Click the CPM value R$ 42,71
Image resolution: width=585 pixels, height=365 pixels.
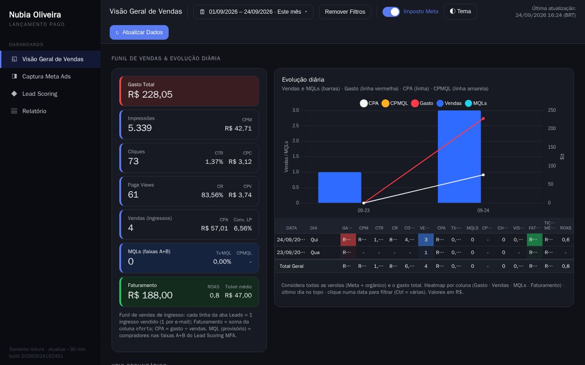(x=238, y=128)
